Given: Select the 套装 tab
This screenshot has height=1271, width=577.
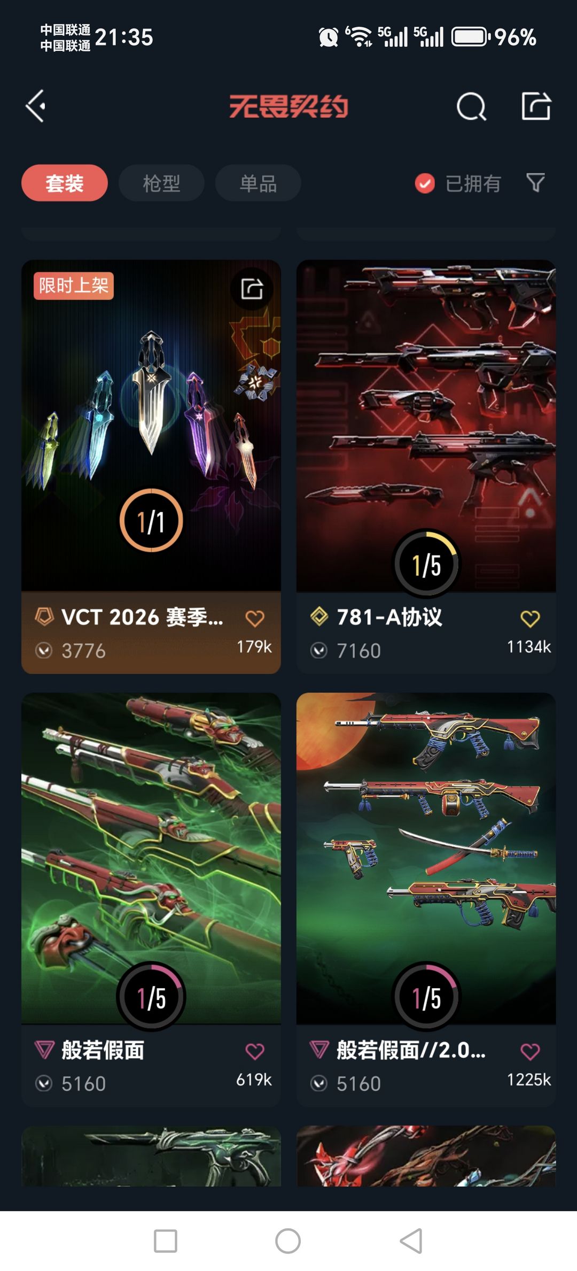Looking at the screenshot, I should (x=65, y=183).
